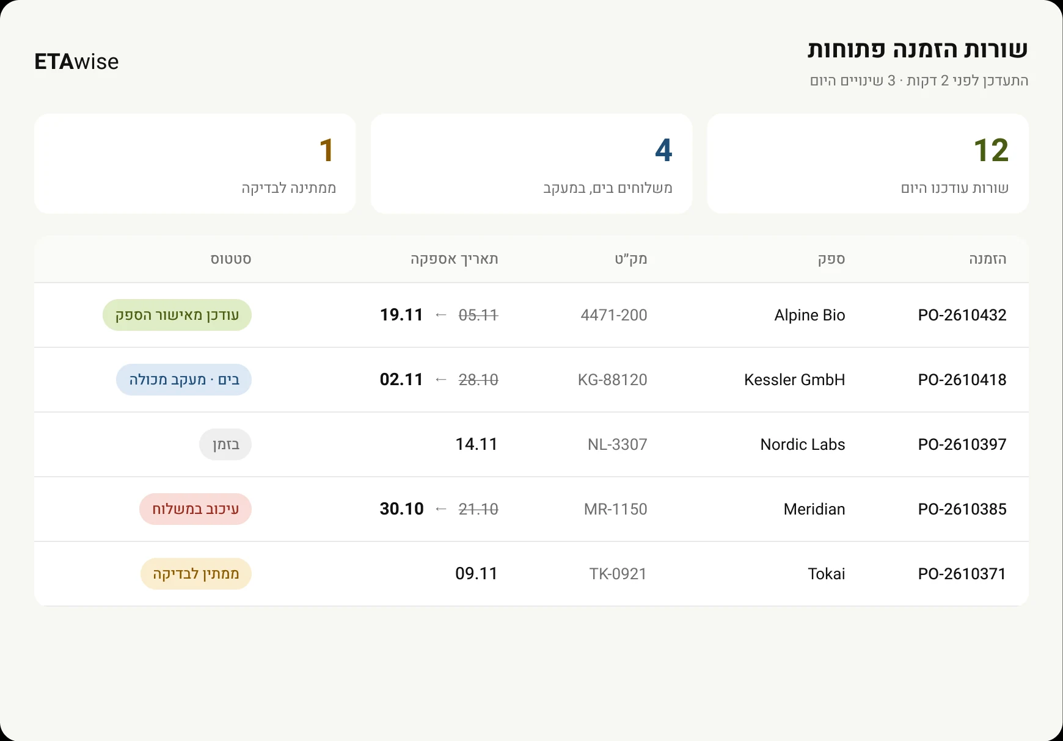
Task: Click the gray בזמן status badge
Action: (x=225, y=444)
